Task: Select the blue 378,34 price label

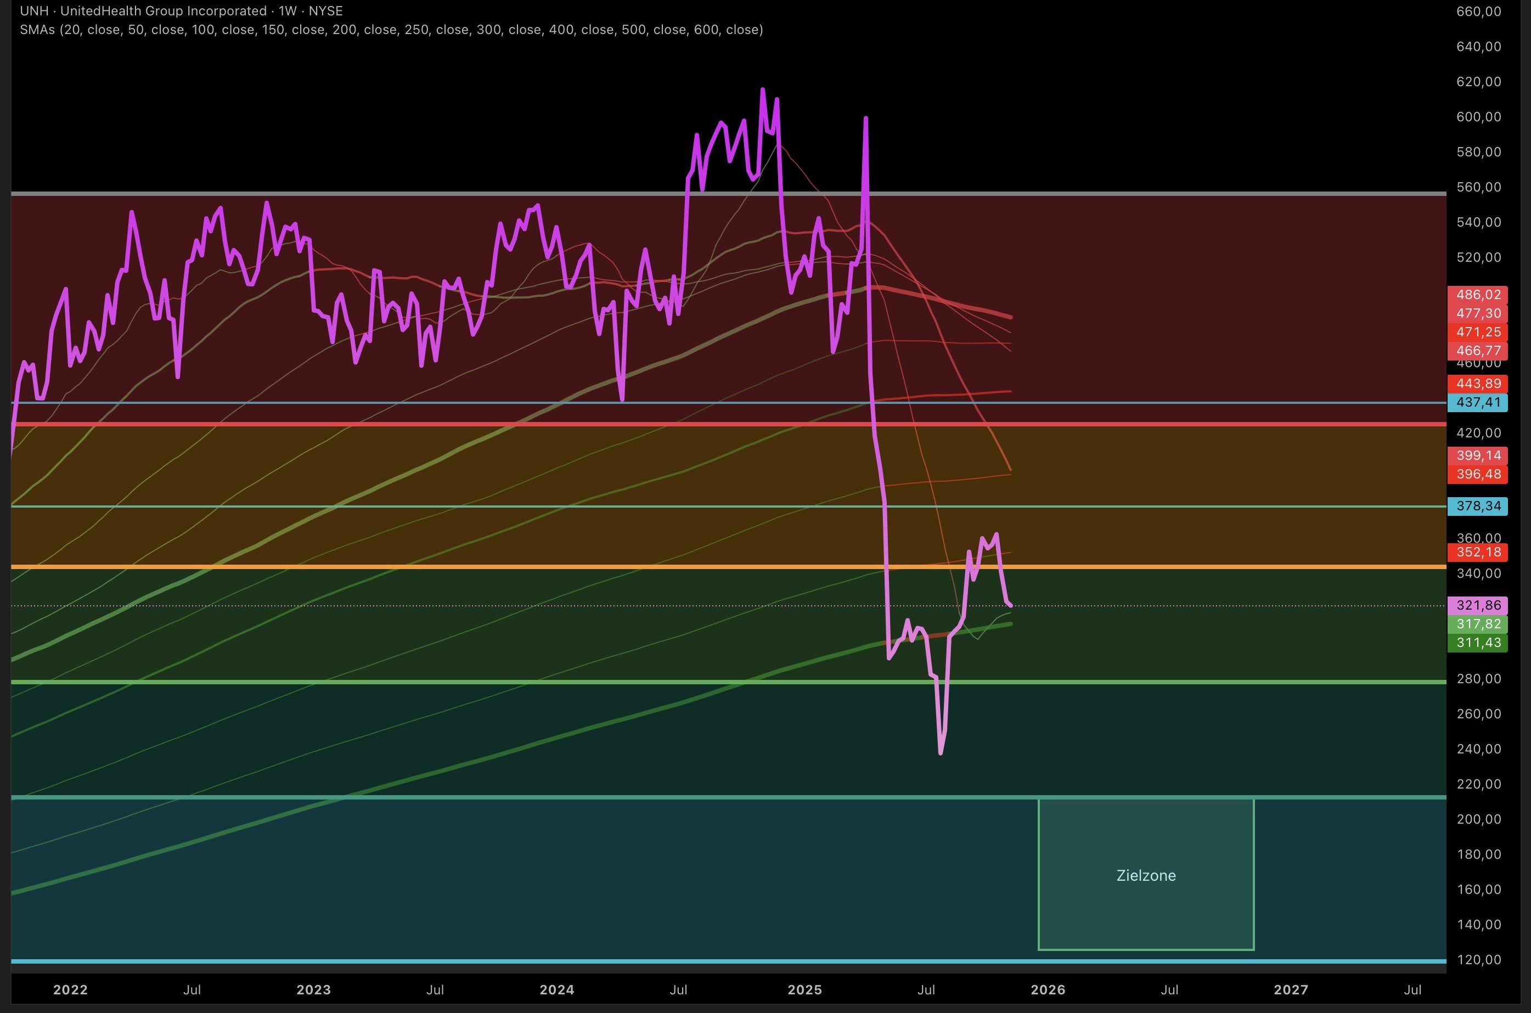Action: click(1478, 506)
